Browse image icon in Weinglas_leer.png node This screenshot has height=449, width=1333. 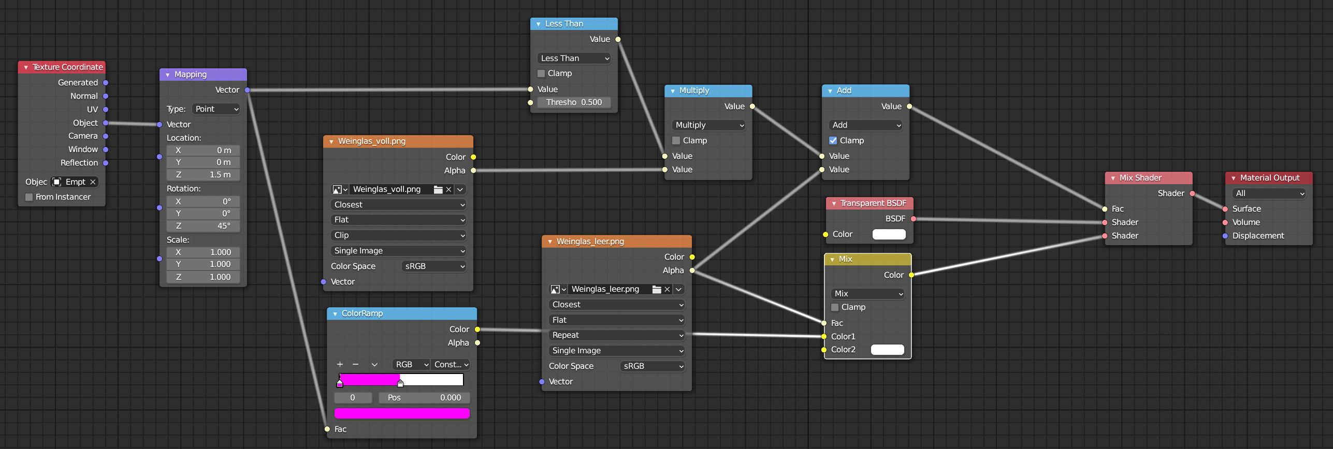[x=558, y=289]
